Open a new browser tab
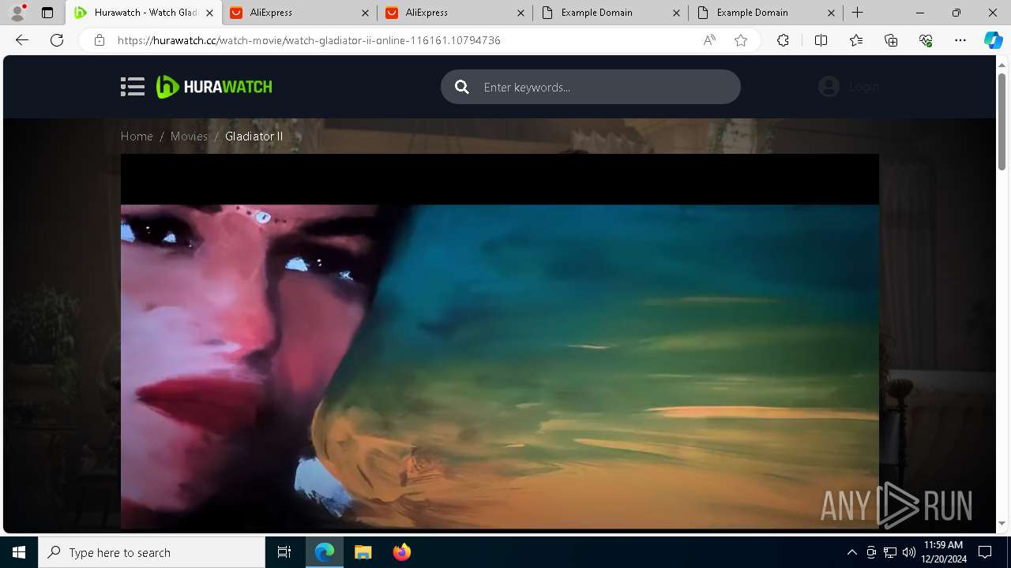 (x=858, y=13)
